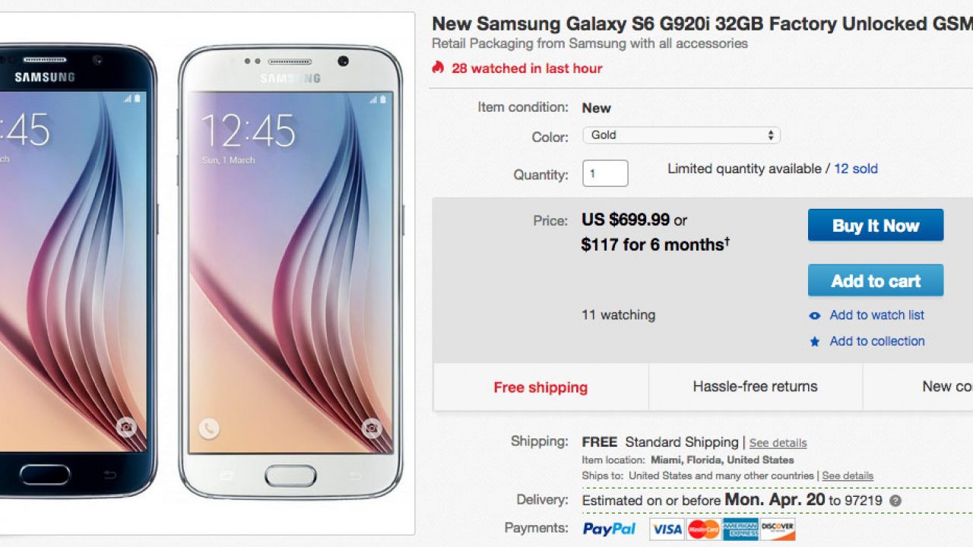
Task: Open See details link for Ships to
Action: click(x=848, y=476)
